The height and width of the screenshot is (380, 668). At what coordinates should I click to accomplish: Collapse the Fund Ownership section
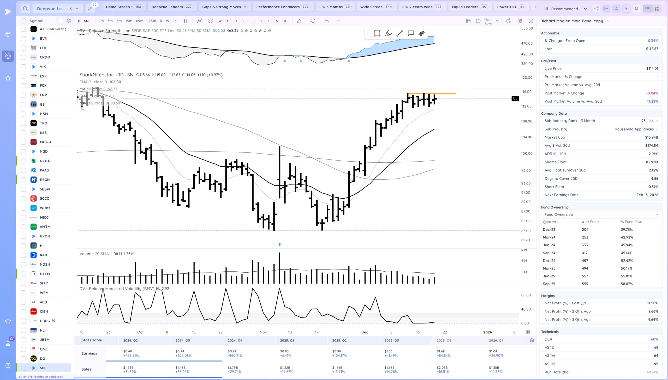(657, 214)
